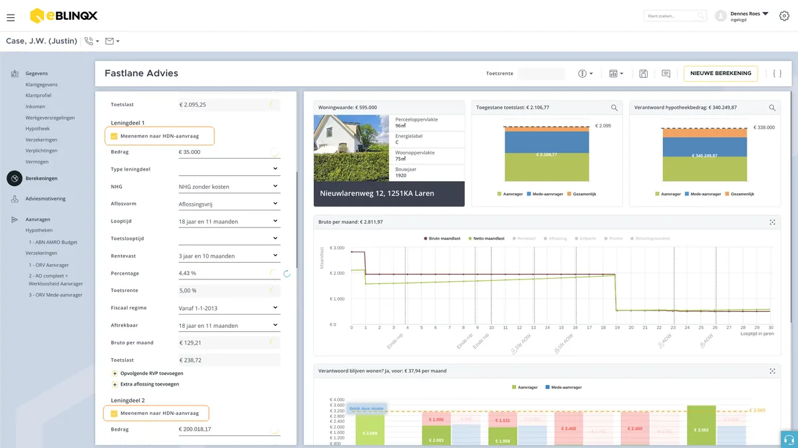798x448 pixels.
Task: Open the NHG zonder kosten dropdown
Action: (229, 187)
